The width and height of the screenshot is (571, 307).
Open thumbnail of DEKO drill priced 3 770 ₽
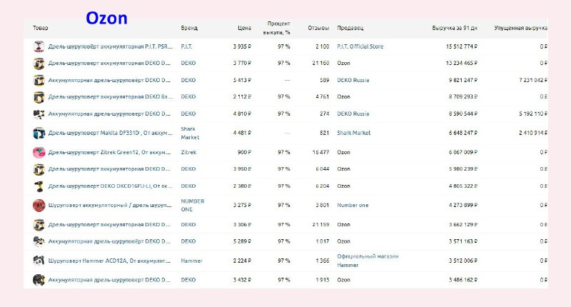click(39, 64)
